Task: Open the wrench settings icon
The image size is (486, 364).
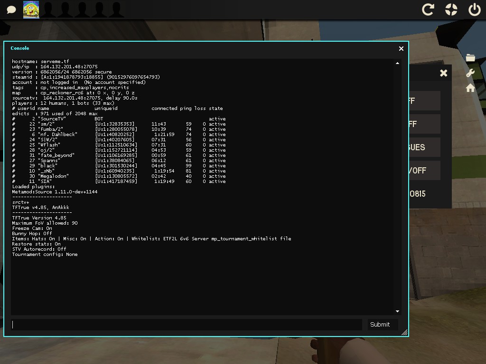Action: pos(470,73)
